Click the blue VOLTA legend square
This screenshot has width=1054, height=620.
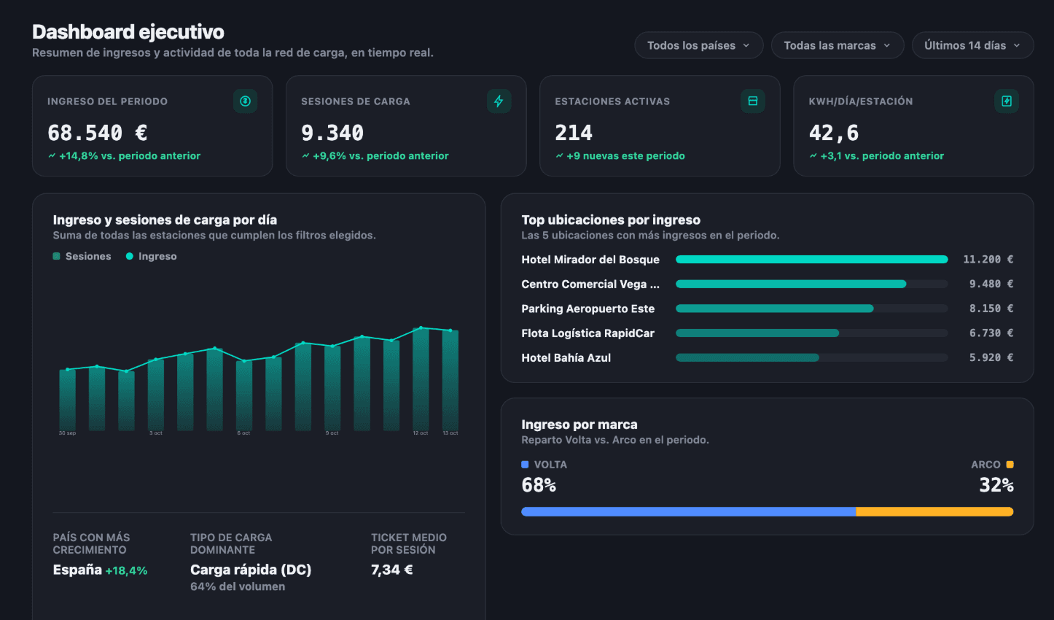point(525,465)
